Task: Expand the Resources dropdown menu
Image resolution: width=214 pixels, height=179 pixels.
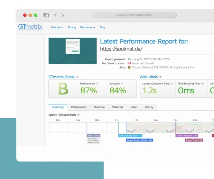Action: coord(88,27)
